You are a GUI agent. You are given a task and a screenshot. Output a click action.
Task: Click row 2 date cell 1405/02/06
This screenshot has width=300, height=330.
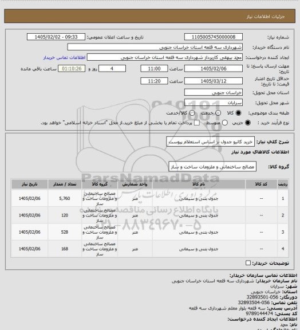click(x=29, y=215)
